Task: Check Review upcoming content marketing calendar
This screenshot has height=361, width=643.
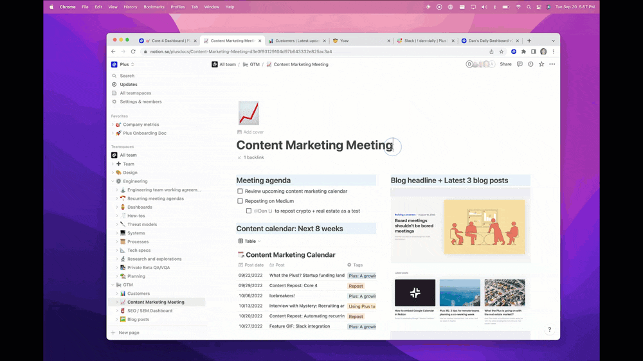Action: pyautogui.click(x=240, y=191)
